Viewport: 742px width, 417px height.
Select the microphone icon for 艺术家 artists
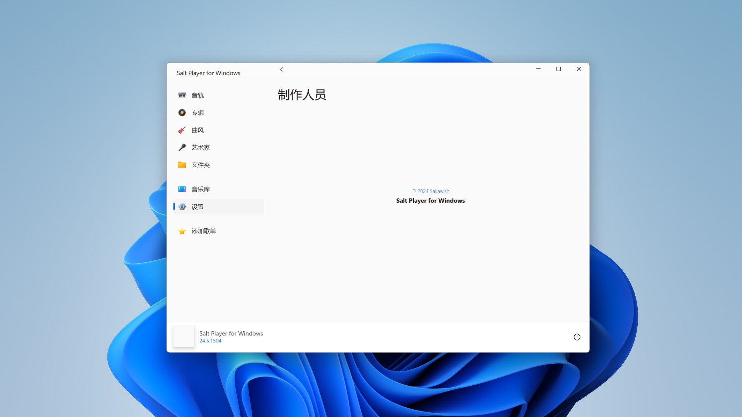[182, 147]
